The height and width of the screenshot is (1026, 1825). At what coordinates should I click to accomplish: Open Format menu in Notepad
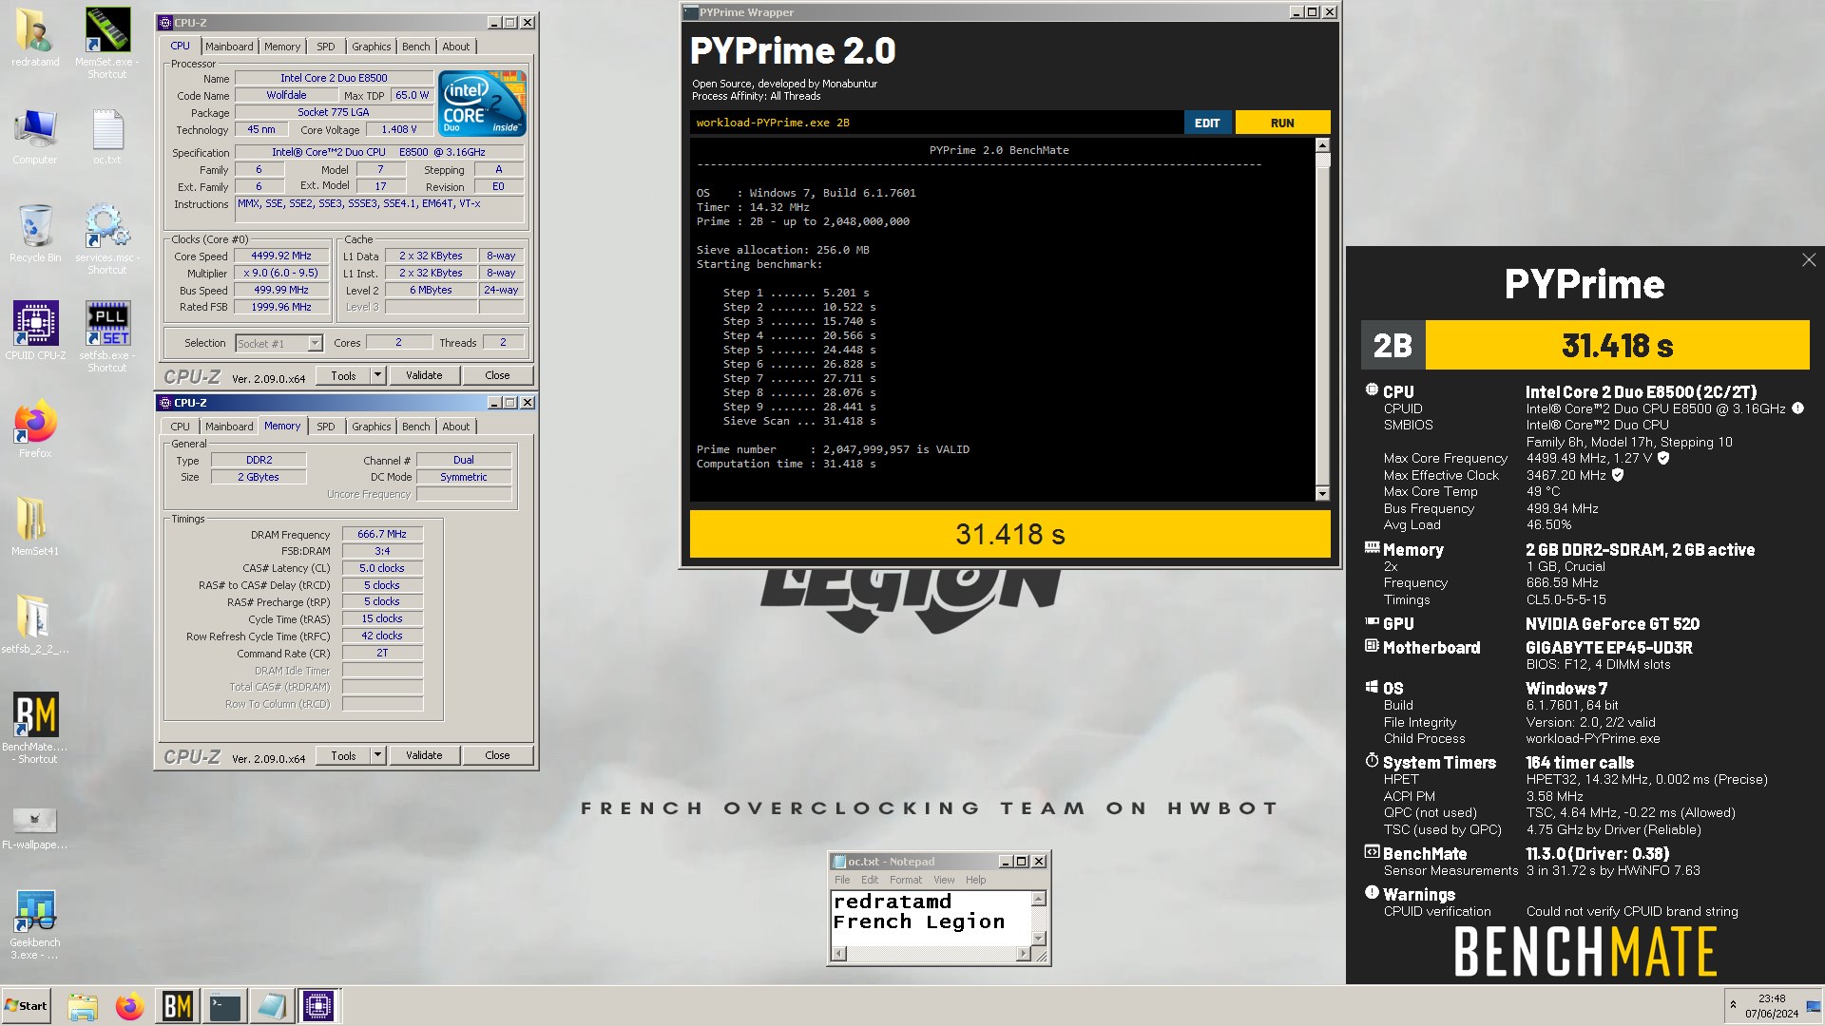(x=906, y=880)
